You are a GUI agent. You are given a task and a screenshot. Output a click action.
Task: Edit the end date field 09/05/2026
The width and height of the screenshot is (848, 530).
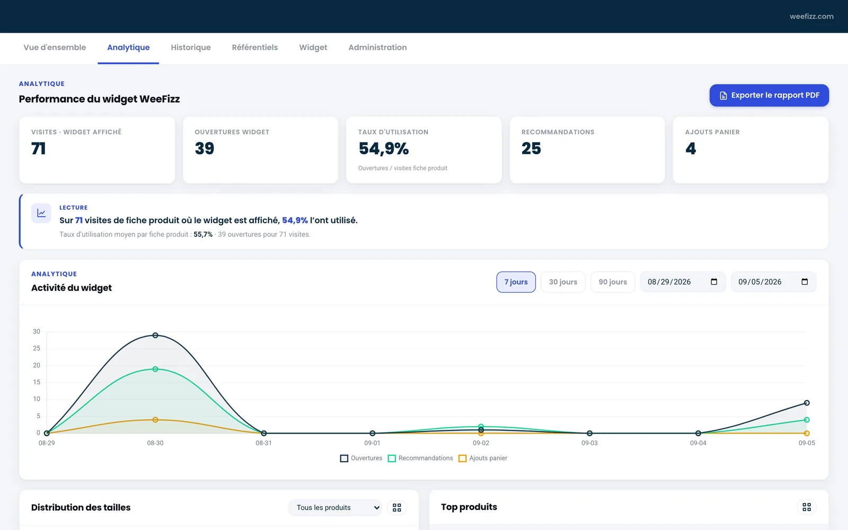coord(773,282)
